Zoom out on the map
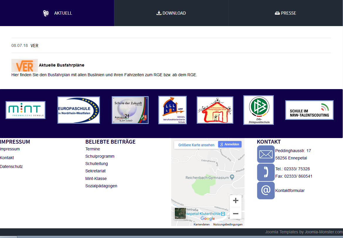Screen dimensions: 343x238 point(236,213)
